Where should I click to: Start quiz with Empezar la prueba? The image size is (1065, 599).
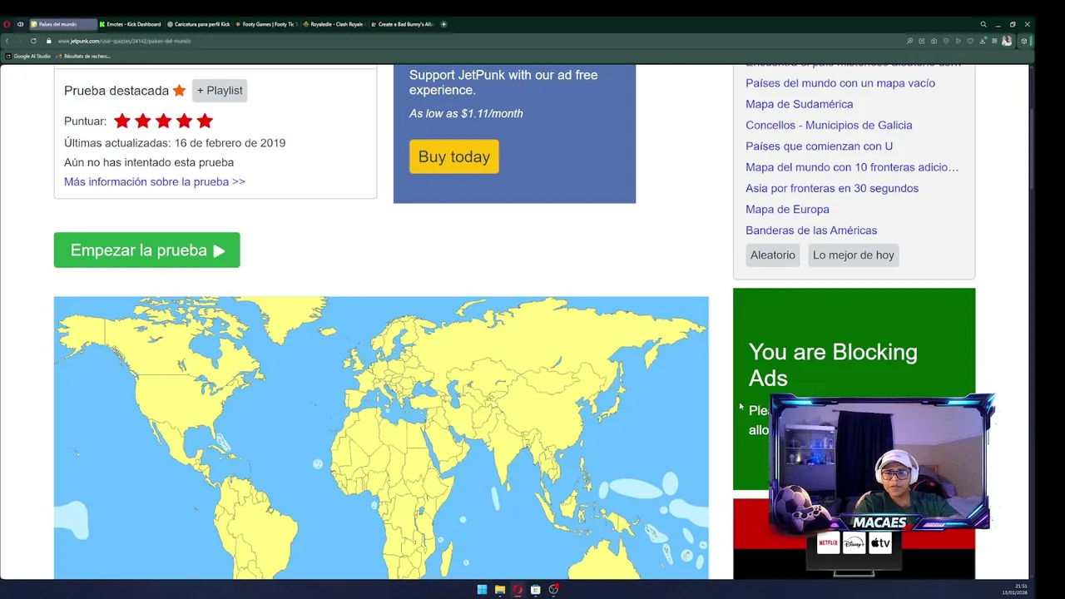[147, 250]
